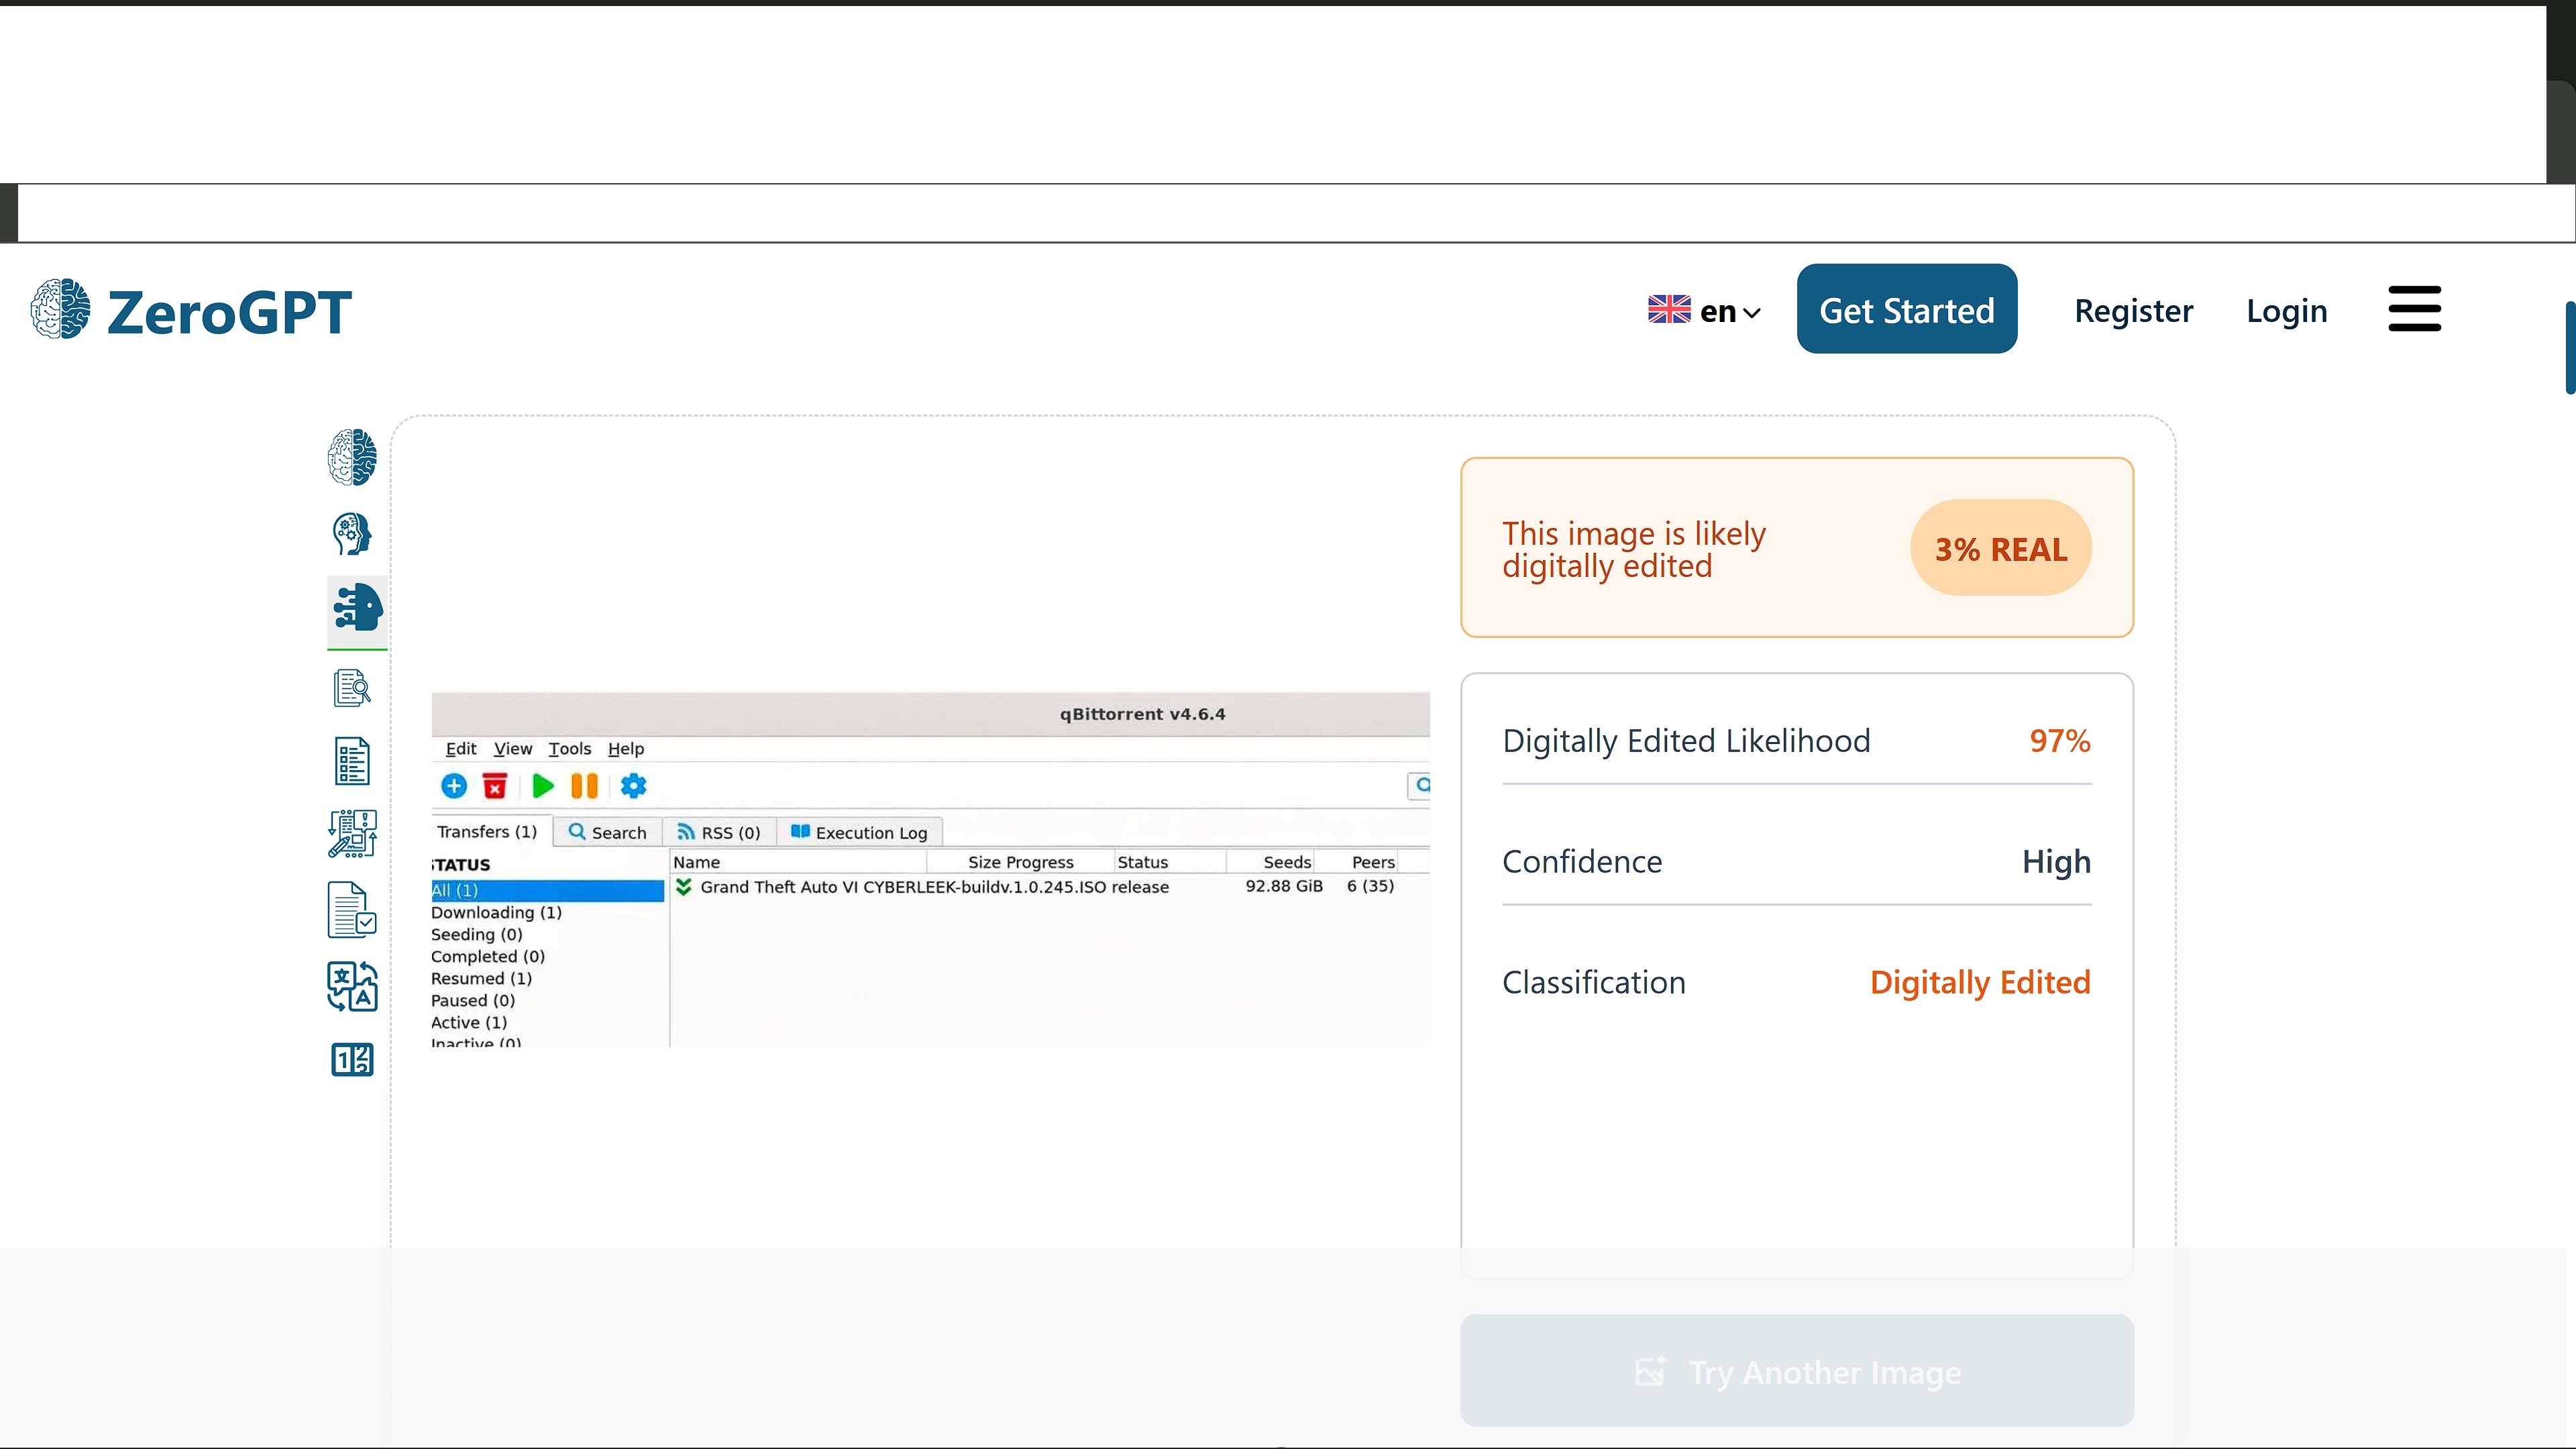
Task: Switch to the Search tab
Action: tap(607, 832)
